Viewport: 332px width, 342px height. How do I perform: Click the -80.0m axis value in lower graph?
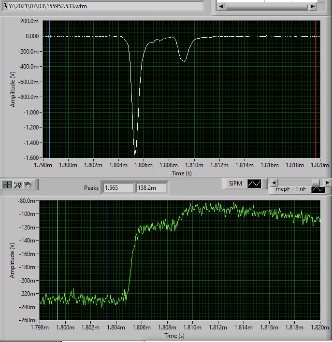26,200
